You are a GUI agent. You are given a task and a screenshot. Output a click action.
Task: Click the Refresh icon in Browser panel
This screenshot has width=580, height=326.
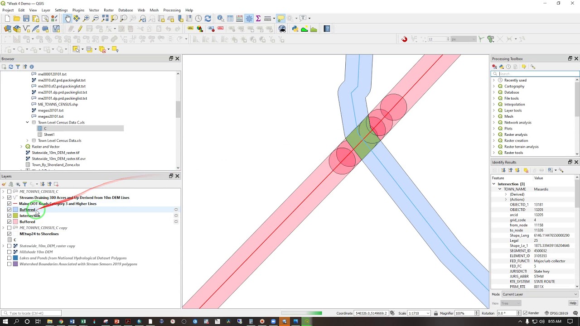click(11, 67)
